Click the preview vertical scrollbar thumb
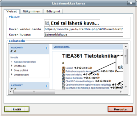The width and height of the screenshot is (137, 116). [x=126, y=56]
